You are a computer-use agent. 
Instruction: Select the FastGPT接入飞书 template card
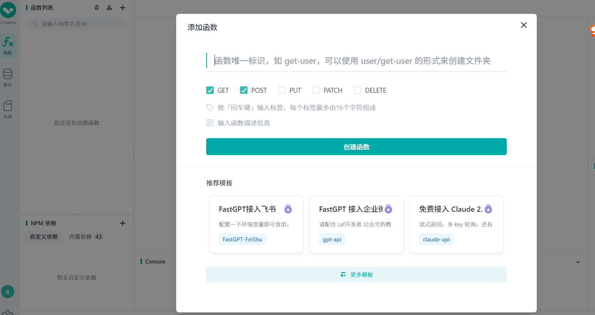pos(256,224)
